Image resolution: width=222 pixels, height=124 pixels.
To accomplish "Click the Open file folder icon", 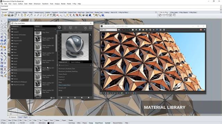I will point(6,15).
